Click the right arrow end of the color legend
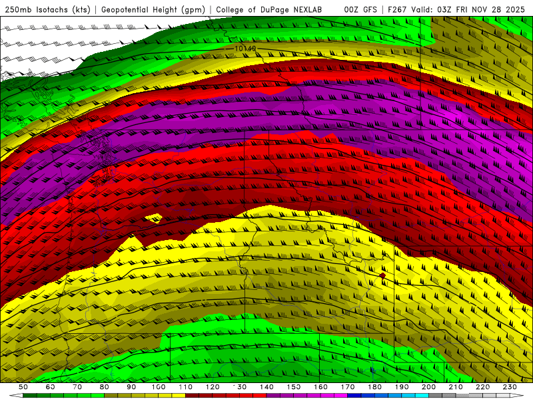Viewport: 533px width, 399px height. point(517,395)
